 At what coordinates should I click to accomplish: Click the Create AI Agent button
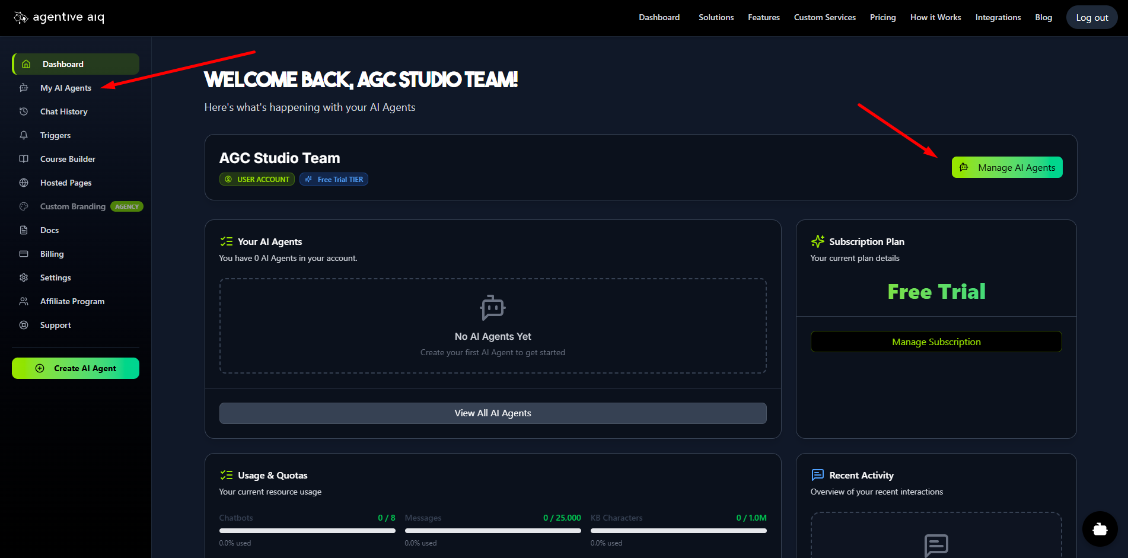(x=75, y=368)
